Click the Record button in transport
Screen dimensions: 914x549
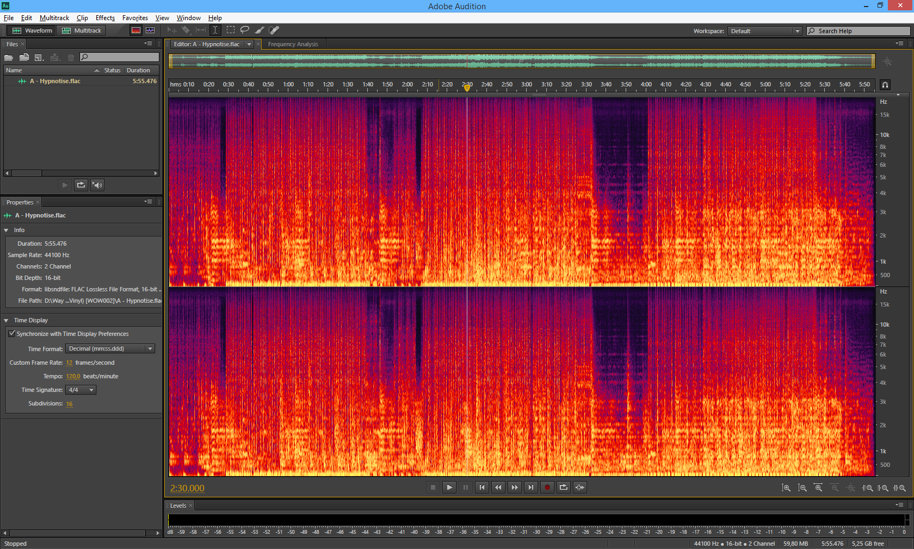click(547, 488)
